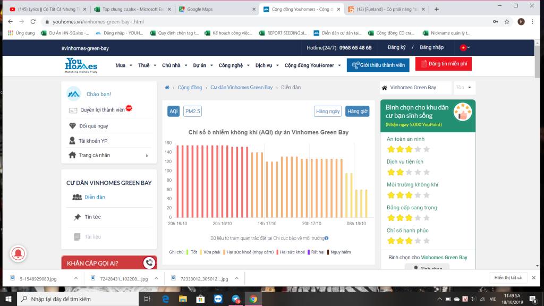Click the red notification bell icon
Image resolution: width=544 pixels, height=306 pixels.
coord(18,253)
